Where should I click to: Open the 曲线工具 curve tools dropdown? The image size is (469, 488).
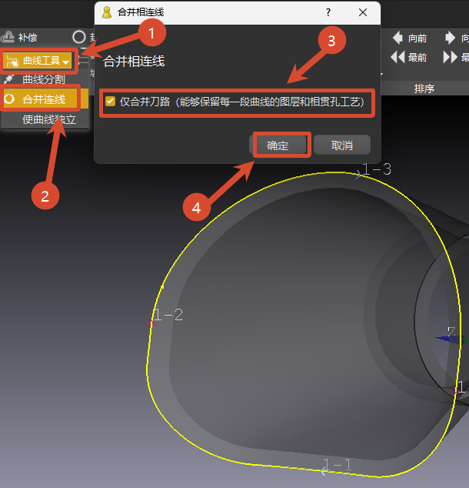38,60
